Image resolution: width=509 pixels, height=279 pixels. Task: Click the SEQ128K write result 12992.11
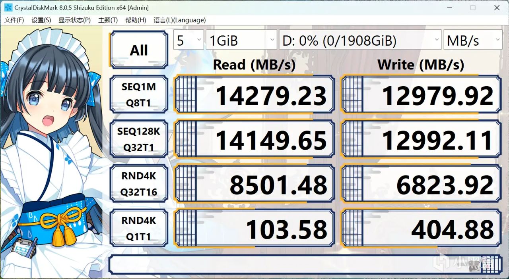point(422,140)
